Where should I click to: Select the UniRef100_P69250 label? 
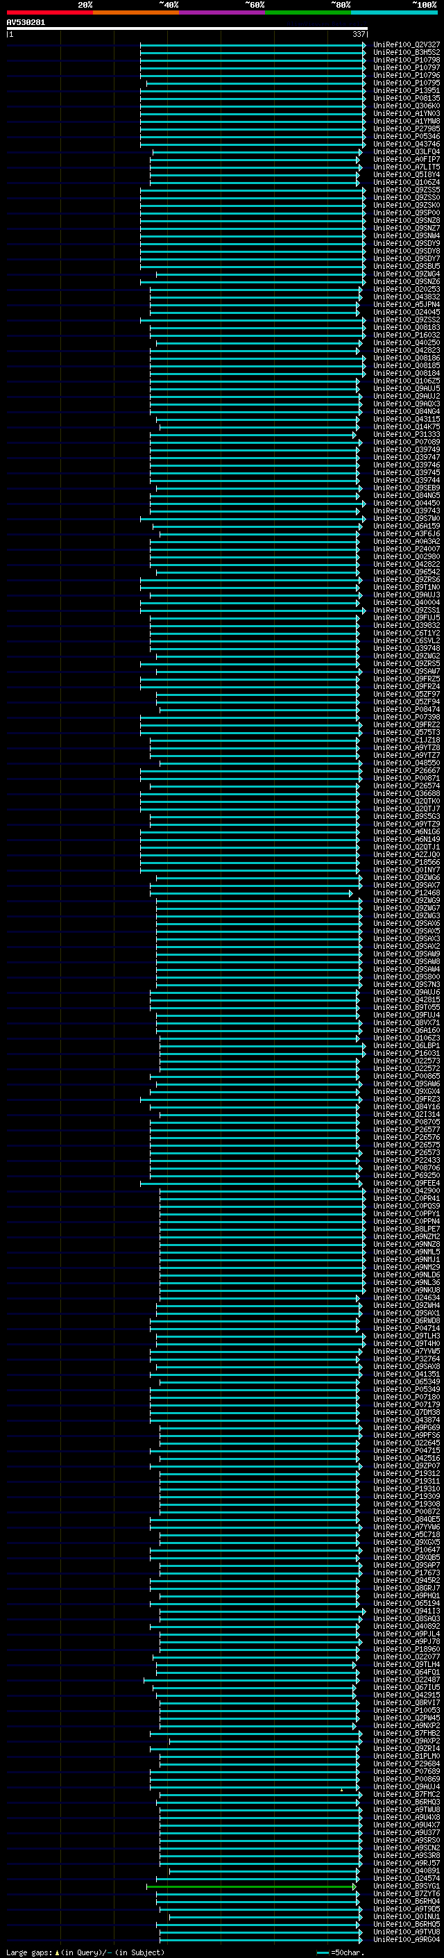click(x=407, y=1176)
